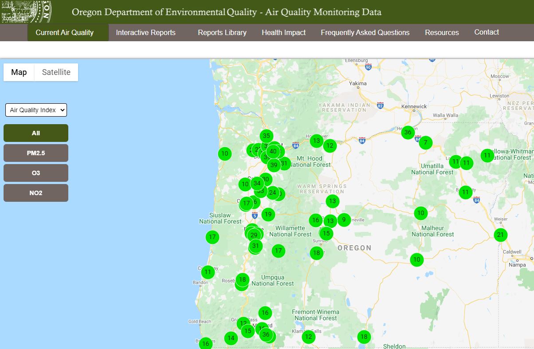The image size is (534, 349).
Task: Select the 18 marker near Roseburg
Action: tap(242, 279)
